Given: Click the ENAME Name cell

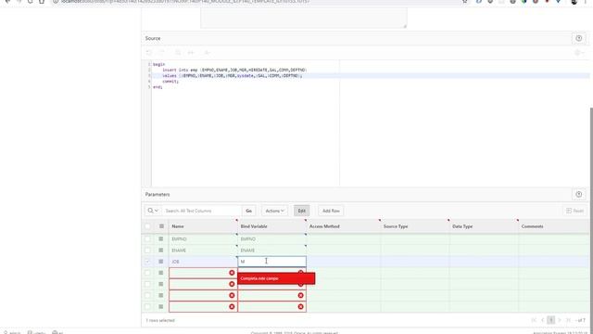Looking at the screenshot, I should [x=203, y=250].
